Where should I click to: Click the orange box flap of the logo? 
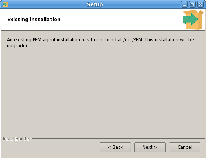click(201, 12)
